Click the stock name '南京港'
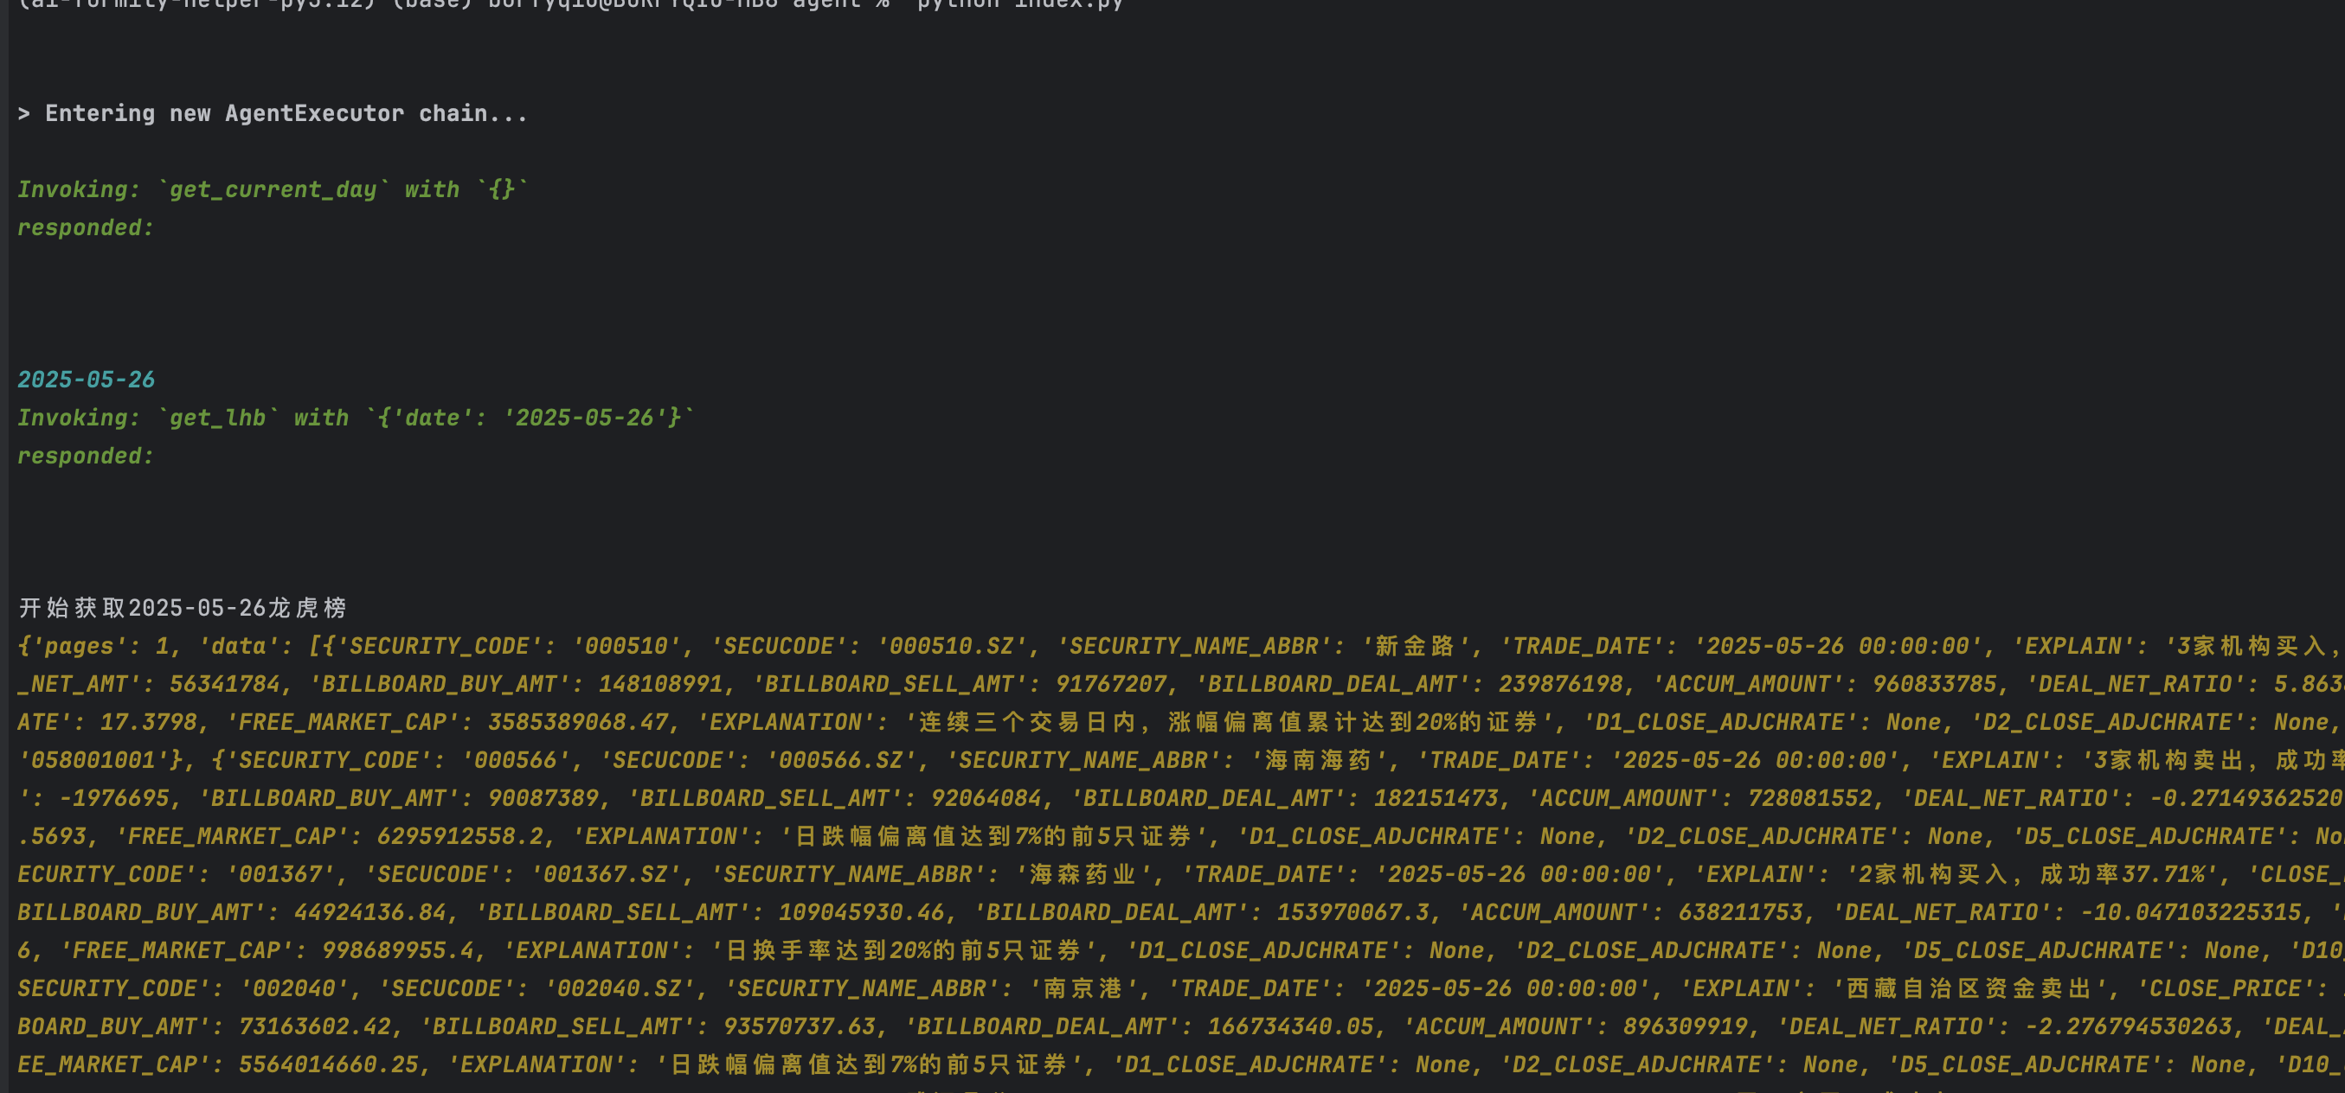This screenshot has width=2345, height=1093. click(1084, 988)
